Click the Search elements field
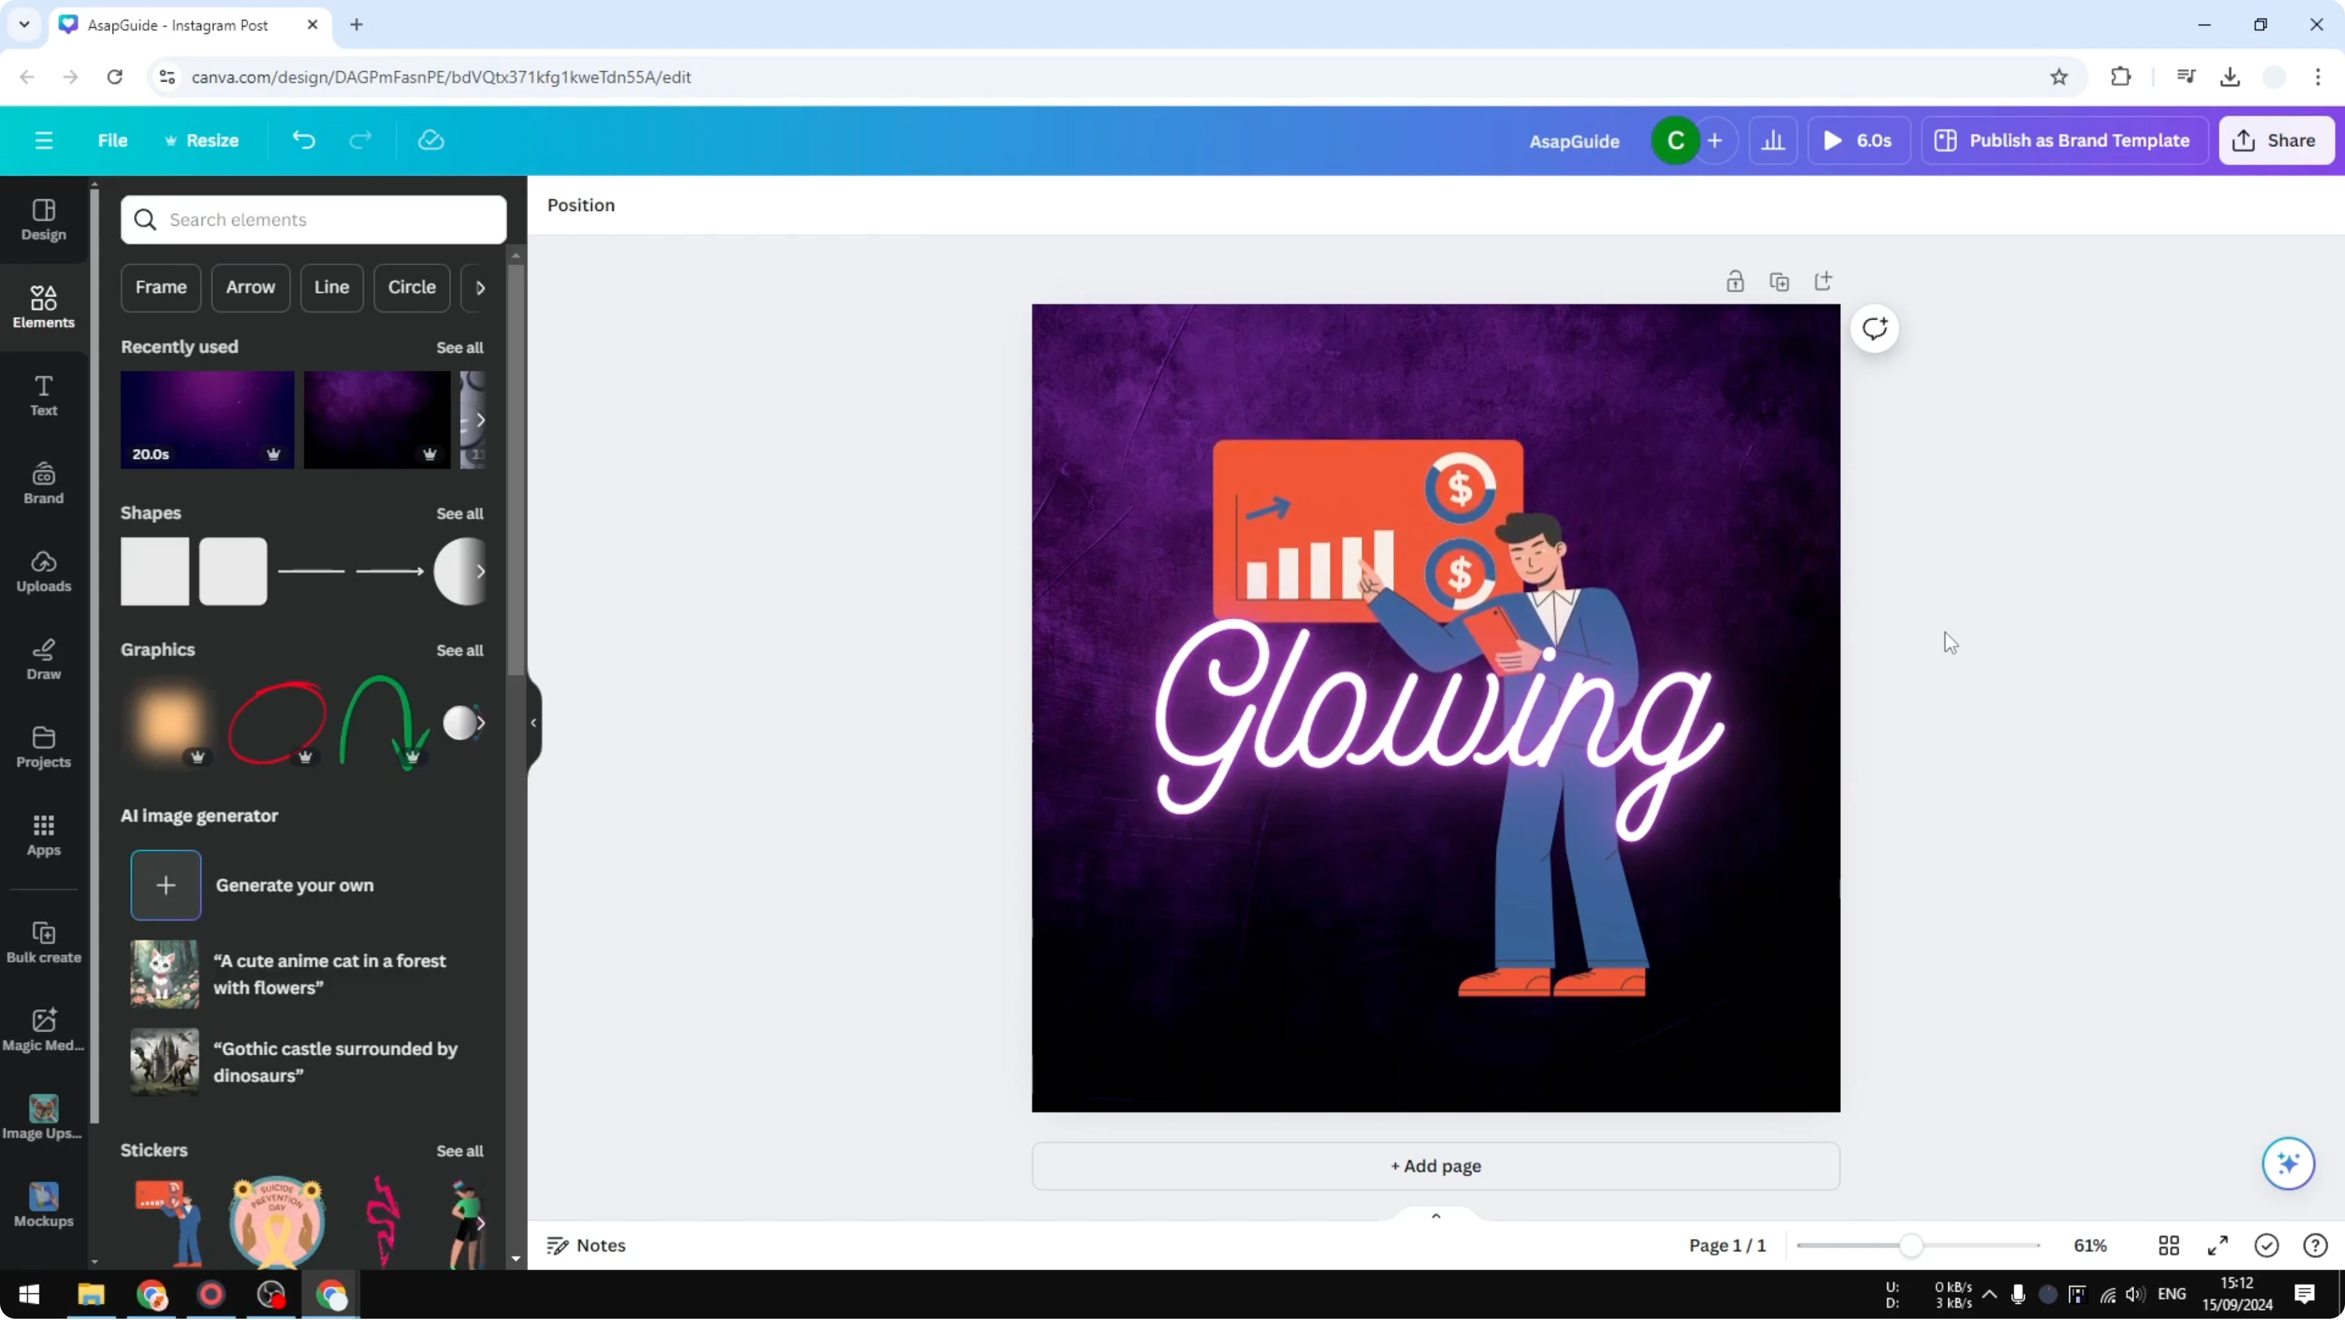Screen dimensions: 2345x1320 313,219
